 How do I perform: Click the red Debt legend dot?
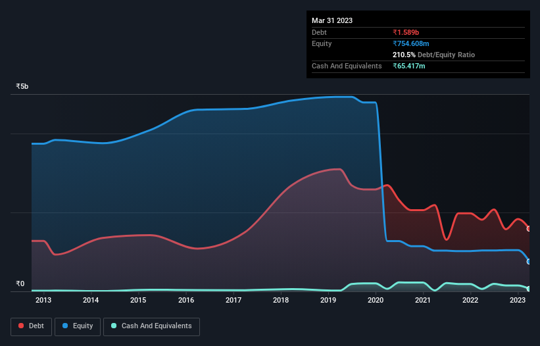pyautogui.click(x=21, y=326)
